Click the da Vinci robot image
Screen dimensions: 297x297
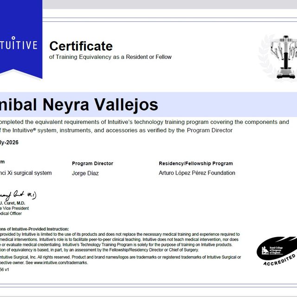coord(284,57)
